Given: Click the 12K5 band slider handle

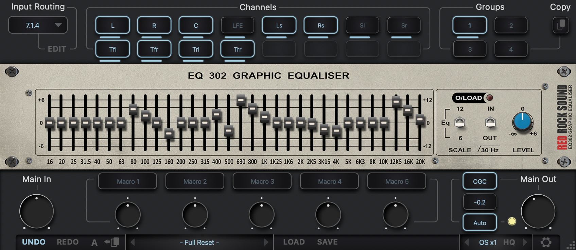Looking at the screenshot, I should pos(396,102).
